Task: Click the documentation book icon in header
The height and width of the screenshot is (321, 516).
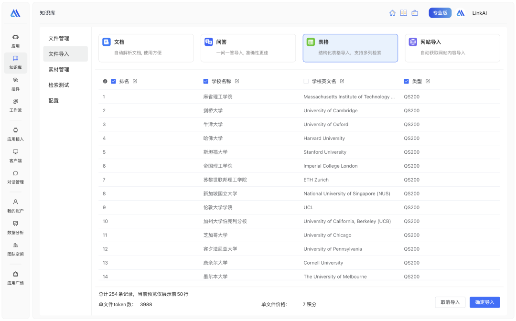Action: (x=403, y=13)
